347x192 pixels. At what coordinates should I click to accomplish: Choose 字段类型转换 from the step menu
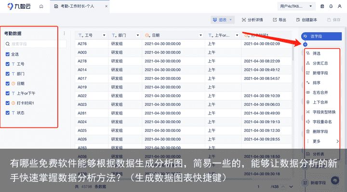(x=322, y=112)
